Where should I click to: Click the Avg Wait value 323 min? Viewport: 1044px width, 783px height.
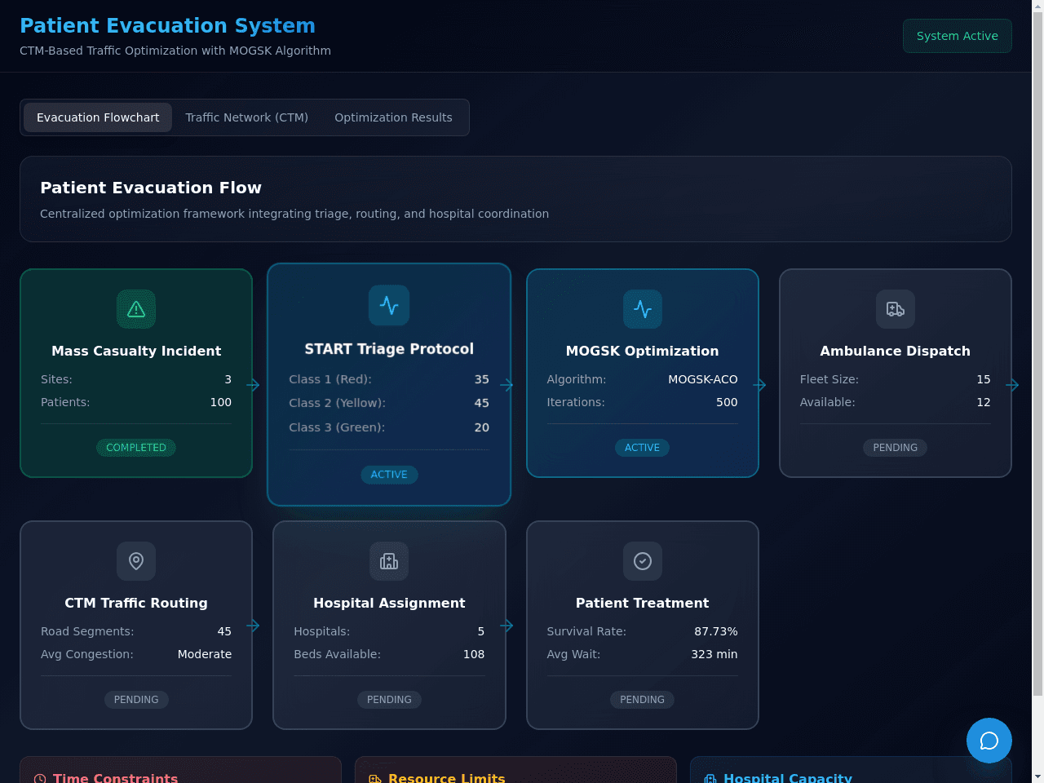[x=714, y=654]
